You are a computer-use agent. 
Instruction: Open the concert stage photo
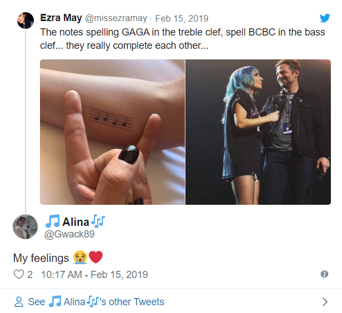click(x=258, y=132)
